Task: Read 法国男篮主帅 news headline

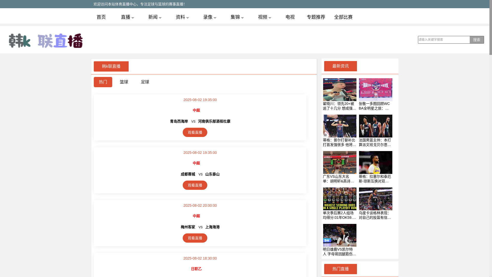Action: click(375, 142)
